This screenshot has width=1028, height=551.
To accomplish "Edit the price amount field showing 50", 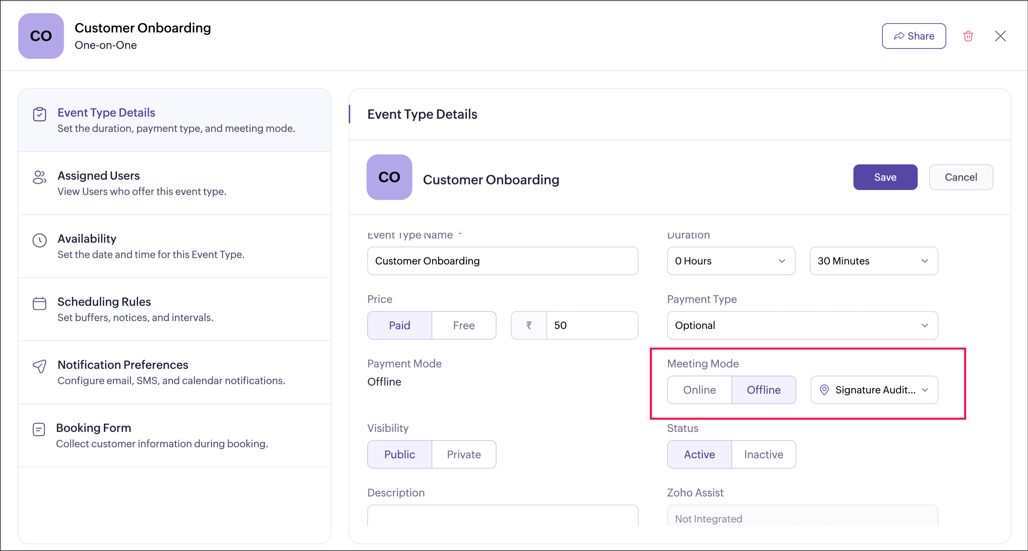I will 592,325.
